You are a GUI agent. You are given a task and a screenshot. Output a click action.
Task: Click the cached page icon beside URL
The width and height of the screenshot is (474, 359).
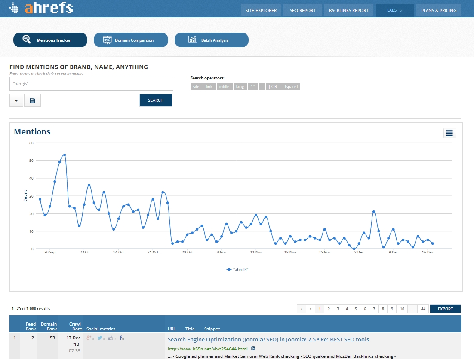click(x=253, y=348)
